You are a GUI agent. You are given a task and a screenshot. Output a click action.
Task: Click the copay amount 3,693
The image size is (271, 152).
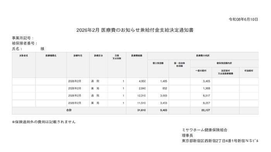coord(164,96)
